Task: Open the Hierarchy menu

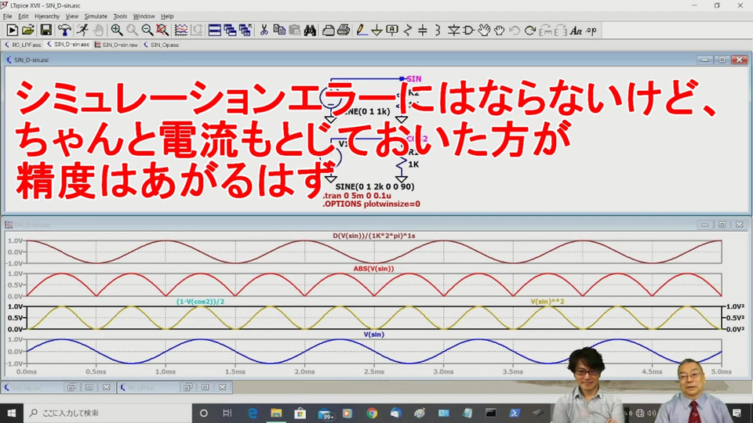Action: click(47, 16)
